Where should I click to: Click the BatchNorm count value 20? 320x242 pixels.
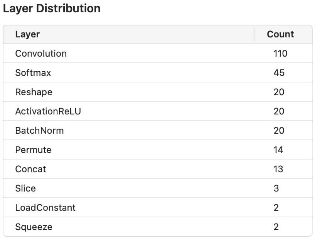point(279,131)
